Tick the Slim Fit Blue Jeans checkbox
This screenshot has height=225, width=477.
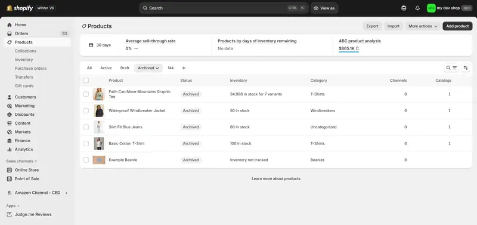(86, 127)
